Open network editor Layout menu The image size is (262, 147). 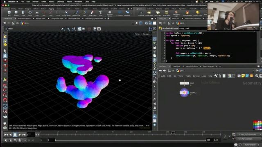tap(196, 76)
